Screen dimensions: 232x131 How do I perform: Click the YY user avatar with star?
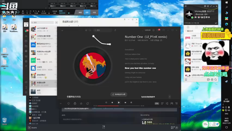[x=189, y=14]
